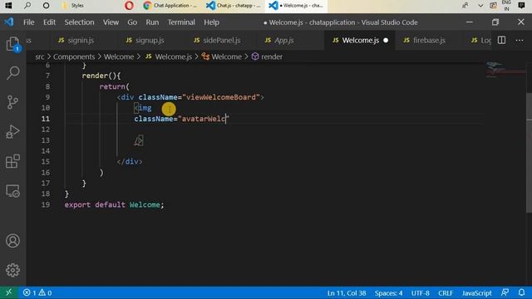The height and width of the screenshot is (299, 532).
Task: Click closing div tag on line 15
Action: (130, 161)
